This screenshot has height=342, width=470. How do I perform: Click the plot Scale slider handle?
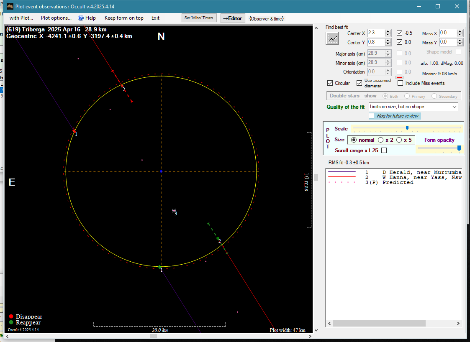tap(407, 128)
